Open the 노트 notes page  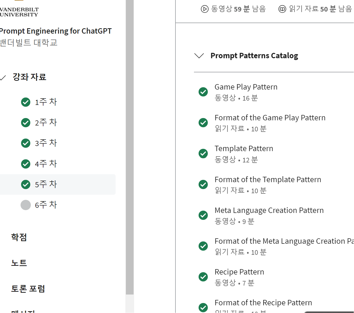click(19, 263)
